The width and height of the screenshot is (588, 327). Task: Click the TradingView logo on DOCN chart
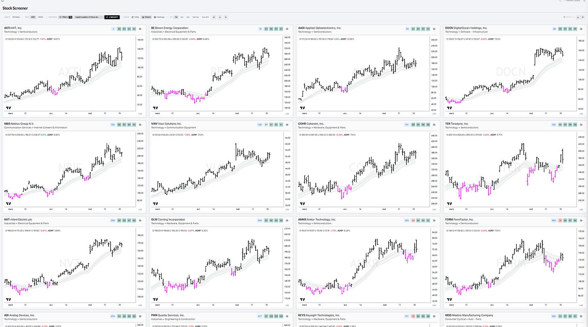pos(449,108)
